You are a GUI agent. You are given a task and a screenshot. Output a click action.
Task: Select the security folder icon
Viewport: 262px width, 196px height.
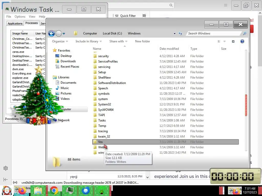(95, 56)
